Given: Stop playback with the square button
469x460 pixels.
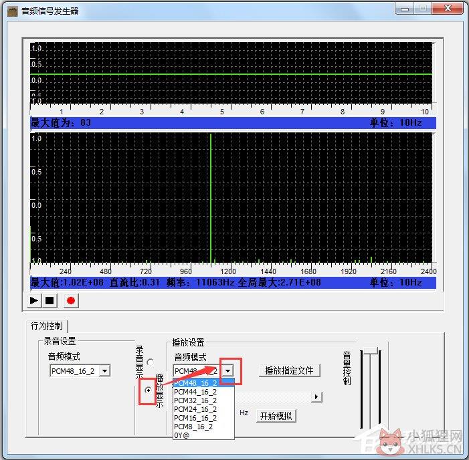Looking at the screenshot, I should tap(50, 300).
